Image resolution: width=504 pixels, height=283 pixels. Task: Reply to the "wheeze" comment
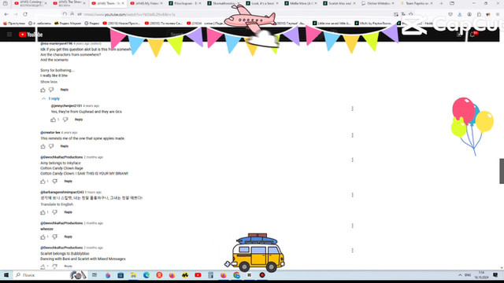(68, 237)
